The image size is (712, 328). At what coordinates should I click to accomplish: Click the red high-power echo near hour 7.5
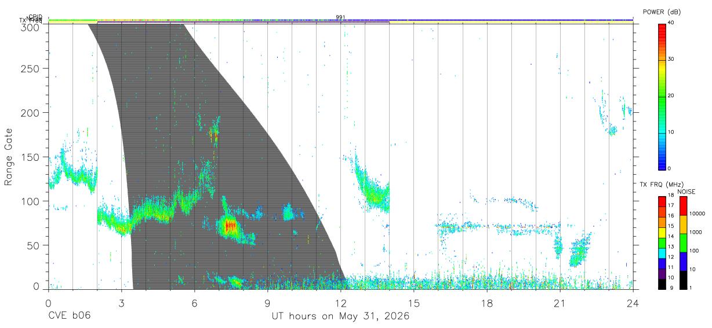pos(230,226)
